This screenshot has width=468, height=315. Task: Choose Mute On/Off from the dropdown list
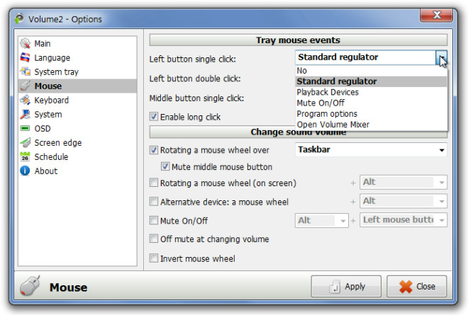tap(372, 103)
